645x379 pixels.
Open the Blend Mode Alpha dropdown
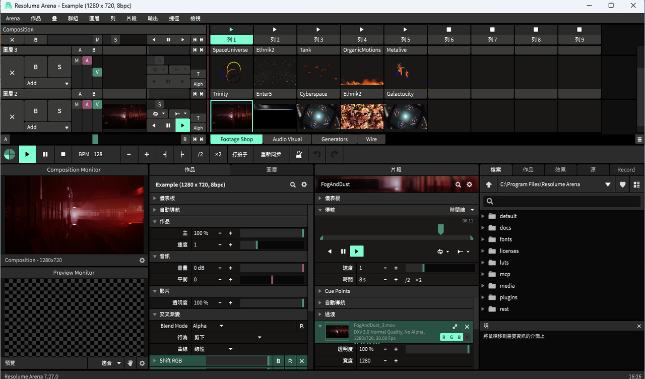coord(208,326)
